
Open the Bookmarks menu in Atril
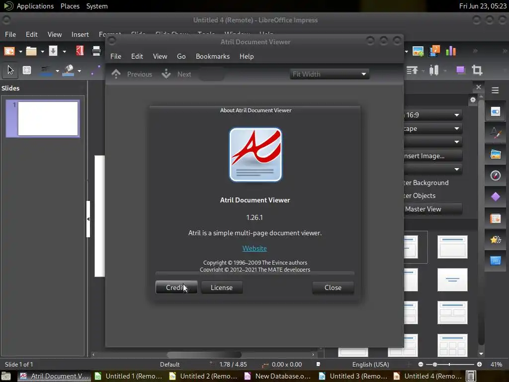click(213, 56)
